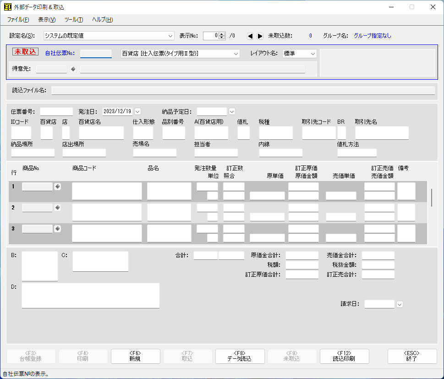This screenshot has height=379, width=444.
Task: Click the 訂正売合計 field
Action: click(x=378, y=275)
